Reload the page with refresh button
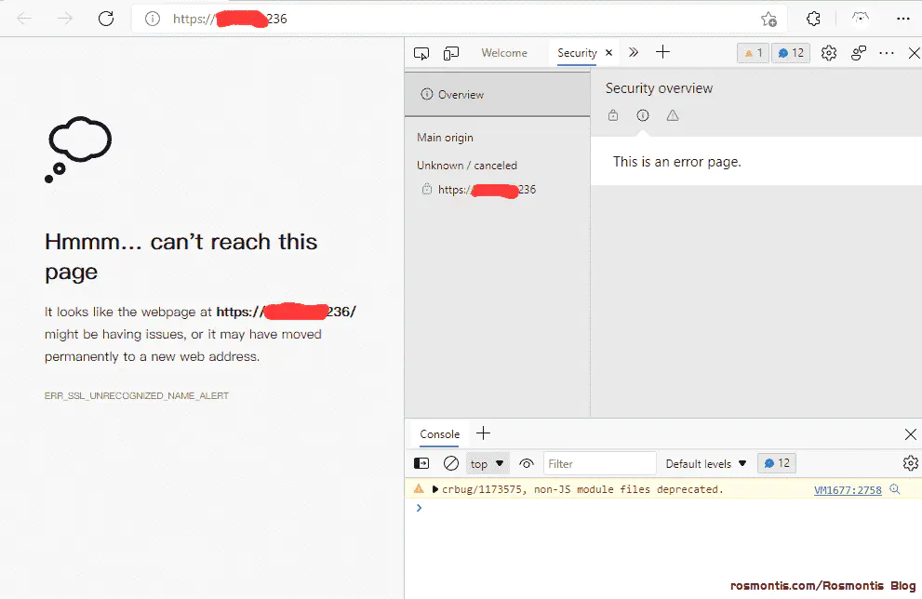 pos(106,19)
